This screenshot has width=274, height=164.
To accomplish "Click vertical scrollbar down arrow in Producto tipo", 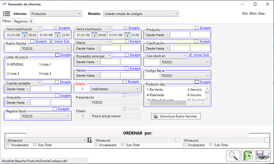I will pos(207,98).
